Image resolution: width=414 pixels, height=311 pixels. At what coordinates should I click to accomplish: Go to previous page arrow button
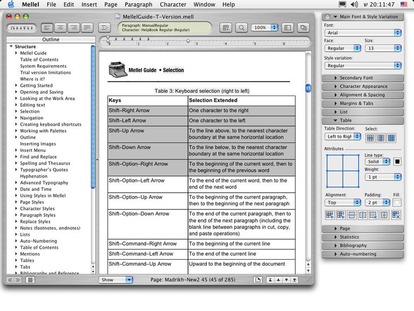click(278, 280)
